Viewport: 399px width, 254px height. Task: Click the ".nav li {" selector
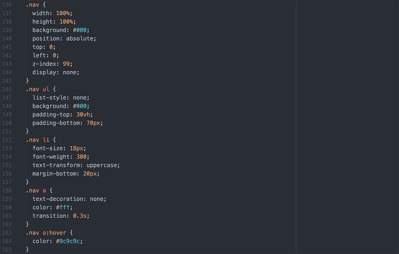pyautogui.click(x=41, y=140)
